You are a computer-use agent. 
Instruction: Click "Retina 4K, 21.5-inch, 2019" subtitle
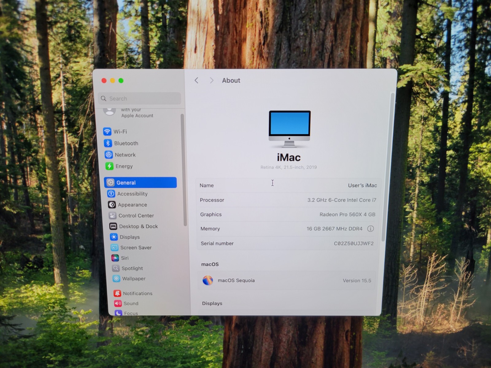click(288, 167)
